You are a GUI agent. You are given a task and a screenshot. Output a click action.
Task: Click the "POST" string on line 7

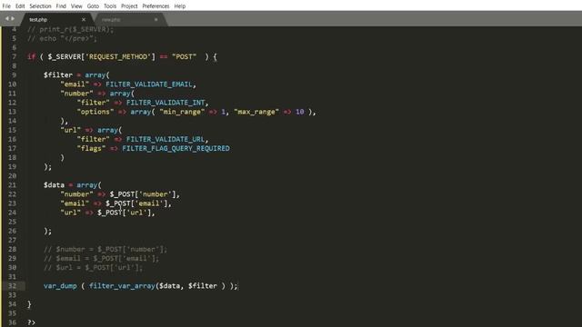[x=184, y=56]
